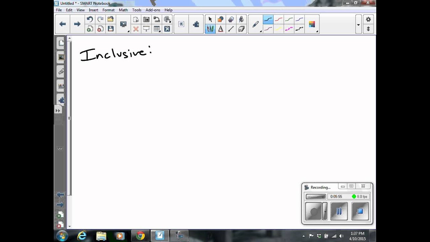This screenshot has width=430, height=242.
Task: Expand the sidebar with double arrows
Action: (58, 111)
